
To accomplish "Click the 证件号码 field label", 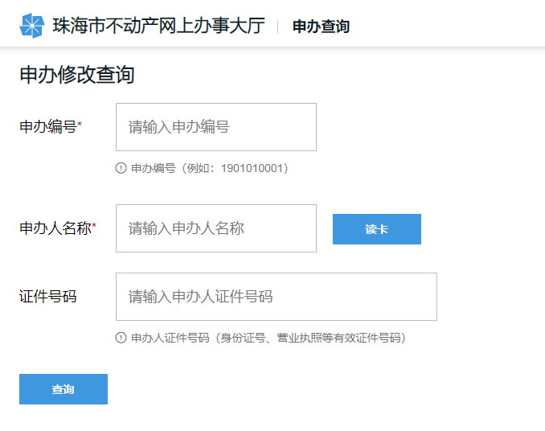I will 47,297.
